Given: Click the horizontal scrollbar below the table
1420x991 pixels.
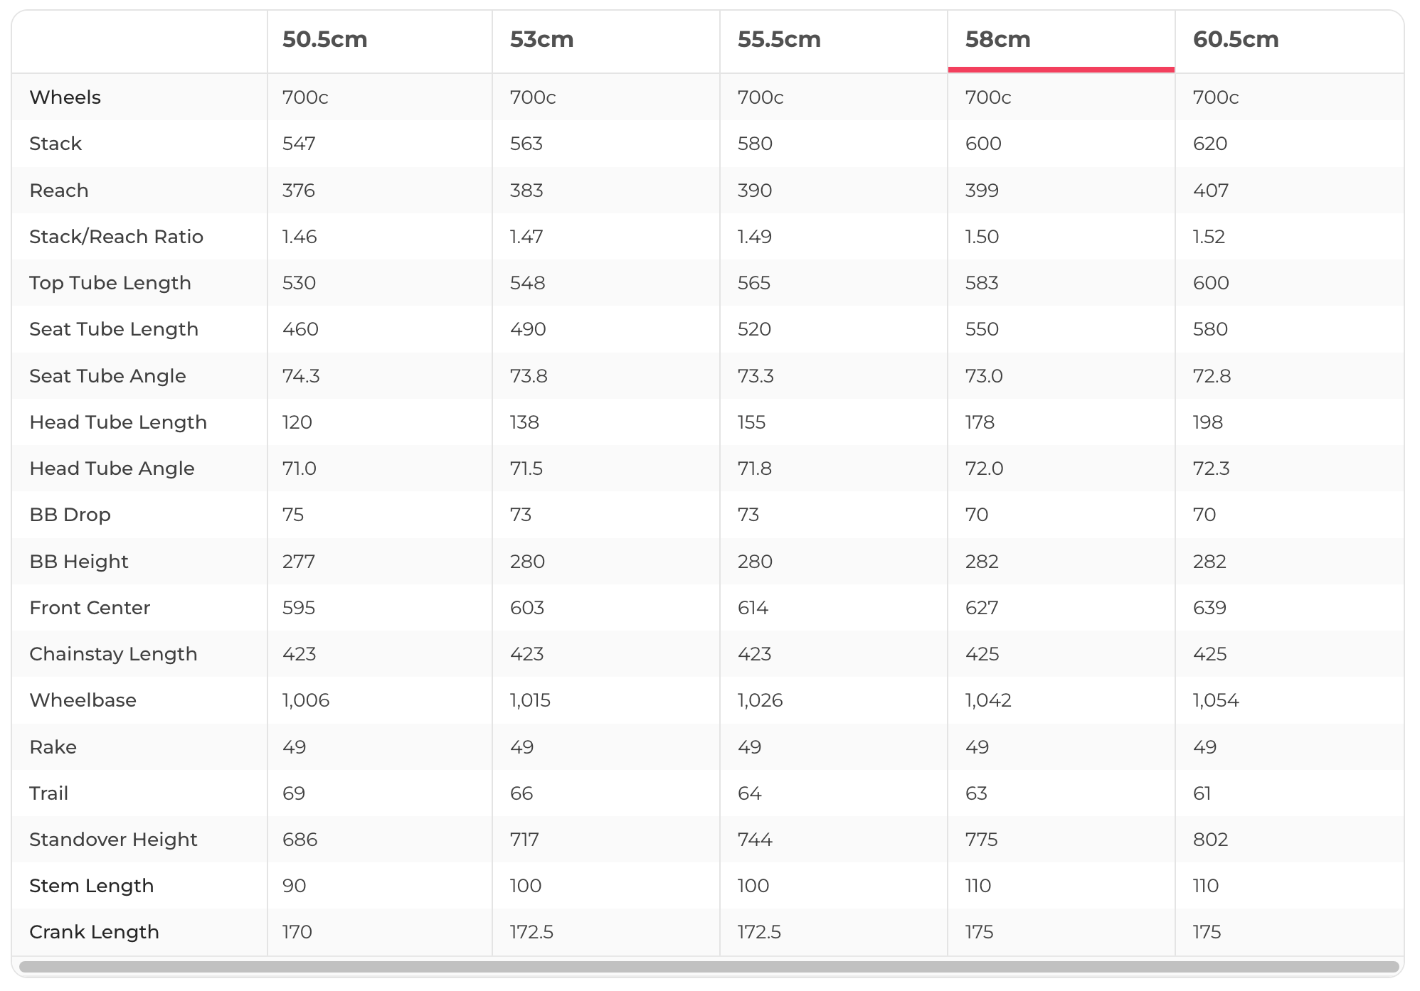Looking at the screenshot, I should pos(709,967).
